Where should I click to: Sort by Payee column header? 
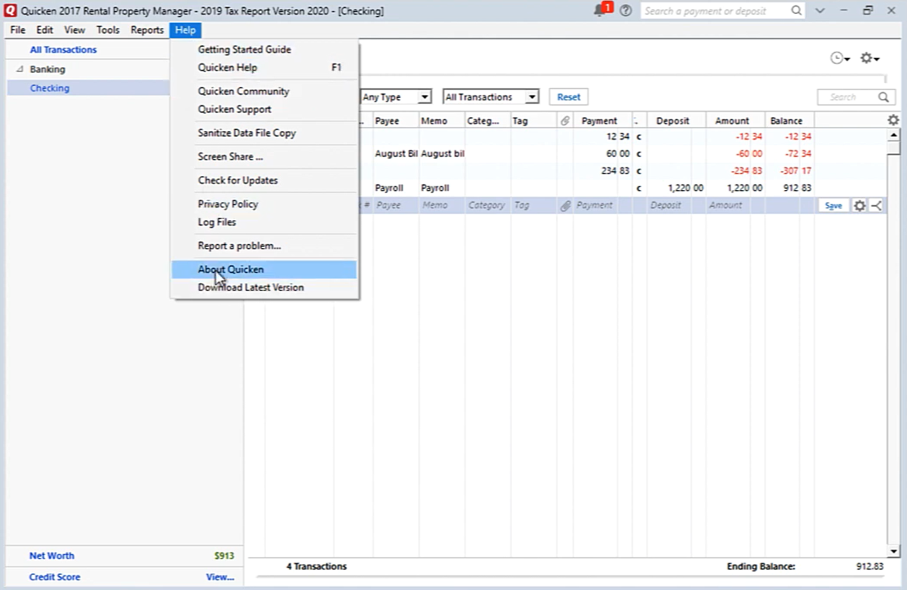pyautogui.click(x=396, y=121)
